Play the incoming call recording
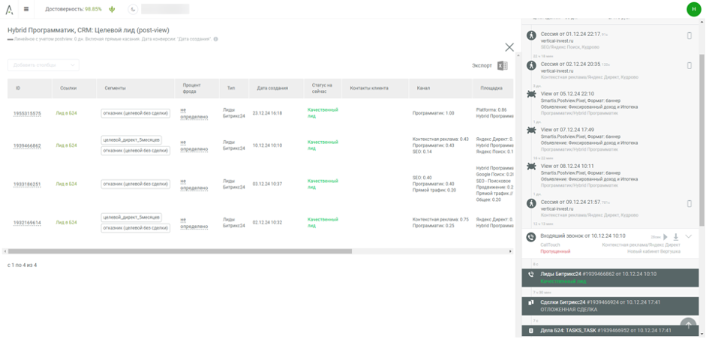This screenshot has height=339, width=706. click(665, 237)
